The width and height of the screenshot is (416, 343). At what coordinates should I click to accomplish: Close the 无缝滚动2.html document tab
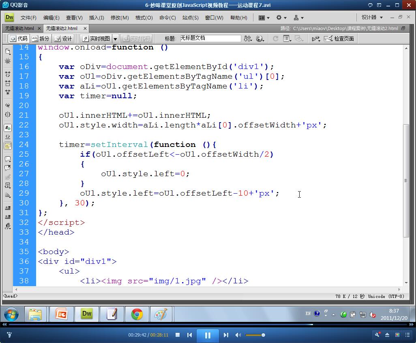click(x=85, y=28)
